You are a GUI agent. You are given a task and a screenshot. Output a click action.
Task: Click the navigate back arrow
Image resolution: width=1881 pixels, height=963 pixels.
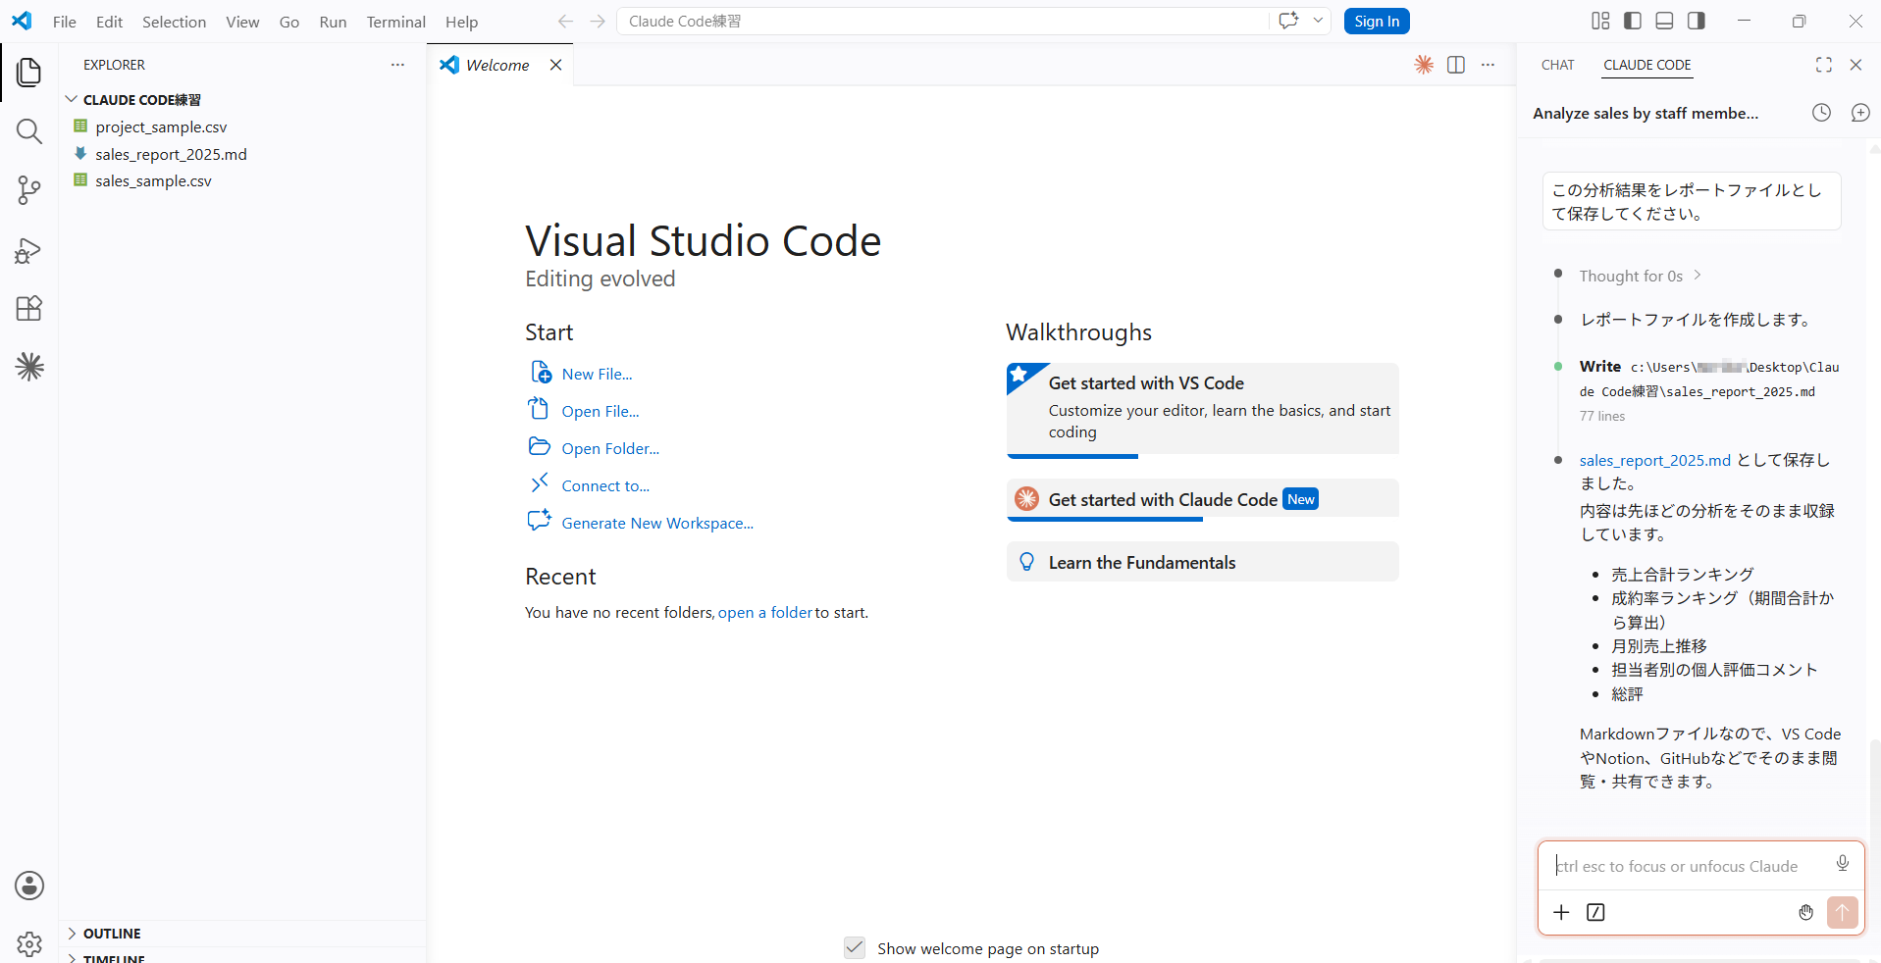565,22
